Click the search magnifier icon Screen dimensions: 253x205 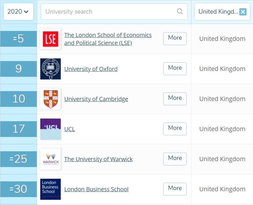click(180, 12)
